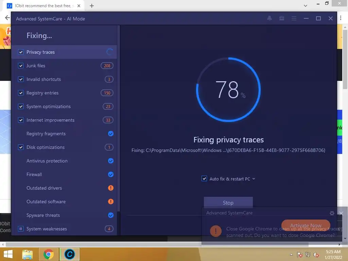Click the 208 count badge for Junk files

pos(107,66)
